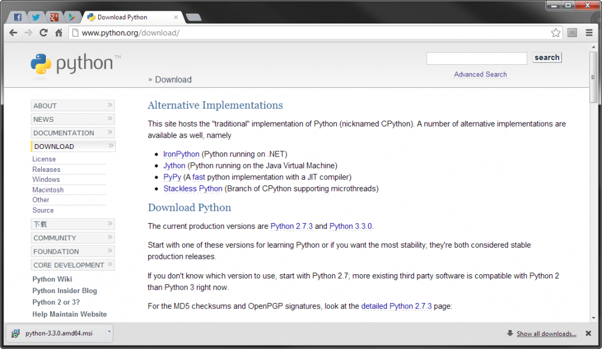Follow the 'fast' link in the PyPy line
Viewport: 602px width, 349px height.
click(x=199, y=177)
